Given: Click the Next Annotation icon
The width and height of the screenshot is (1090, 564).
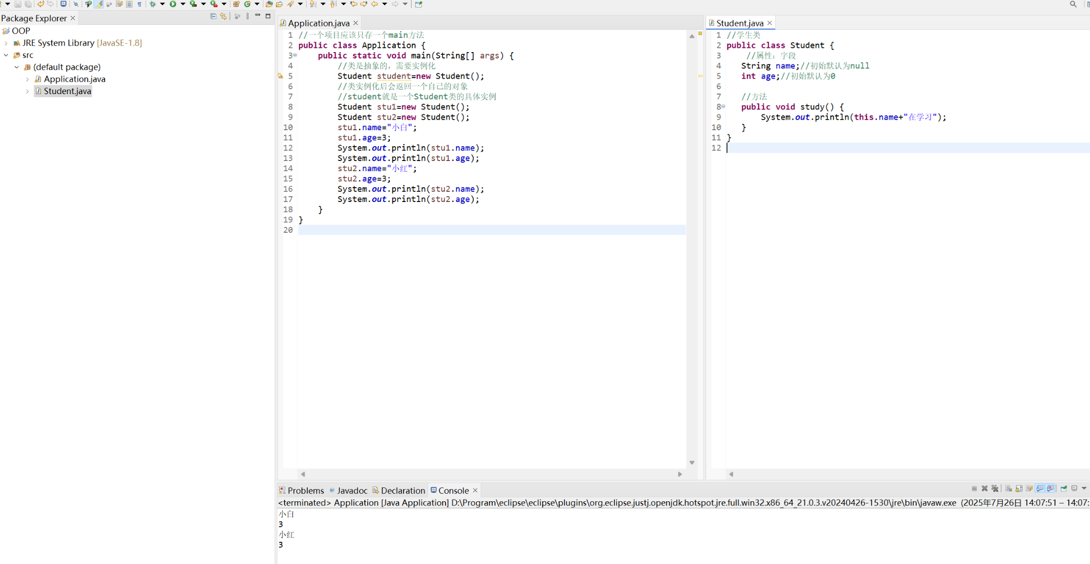Looking at the screenshot, I should tap(312, 4).
